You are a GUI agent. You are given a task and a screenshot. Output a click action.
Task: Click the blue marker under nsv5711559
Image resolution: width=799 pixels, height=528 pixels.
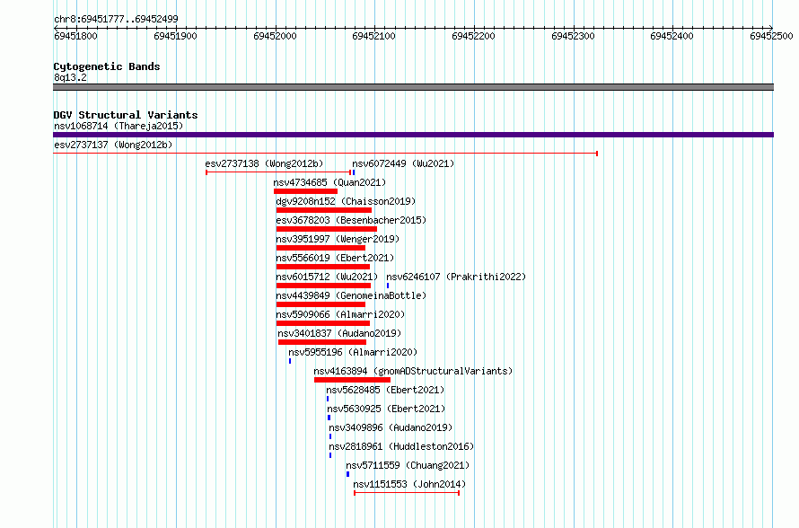click(347, 474)
